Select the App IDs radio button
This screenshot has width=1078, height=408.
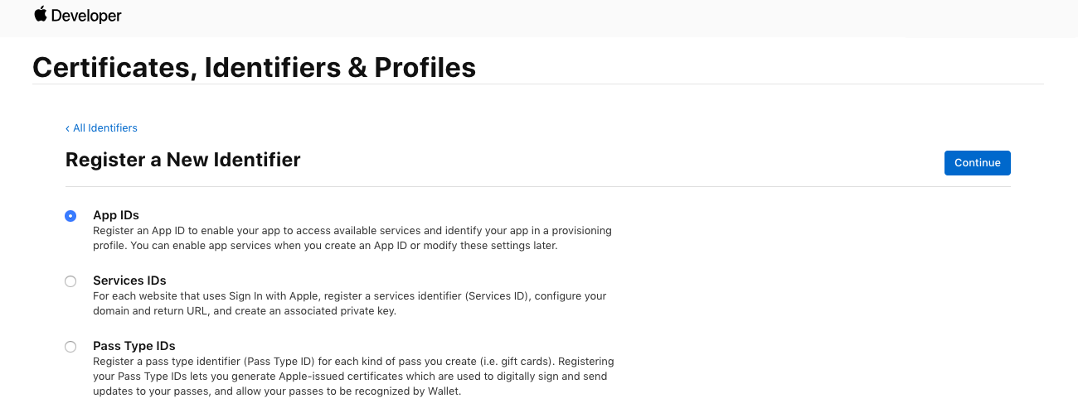(x=70, y=216)
